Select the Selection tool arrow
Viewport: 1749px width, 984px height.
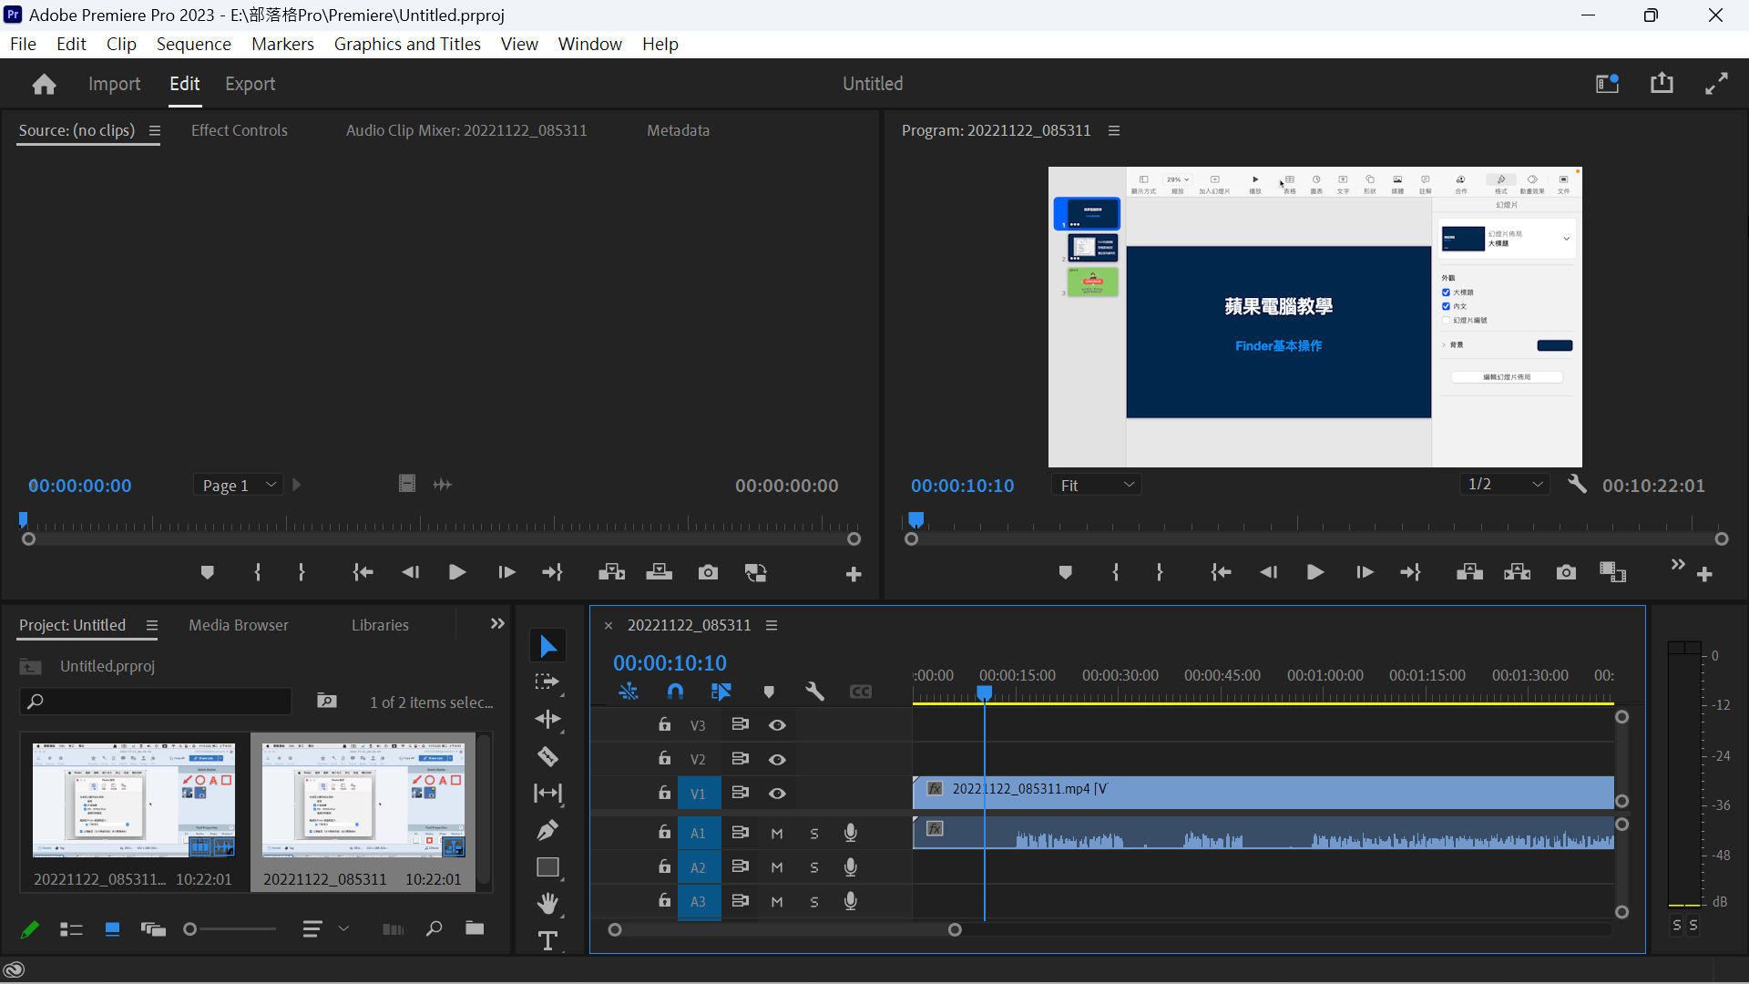(x=548, y=646)
